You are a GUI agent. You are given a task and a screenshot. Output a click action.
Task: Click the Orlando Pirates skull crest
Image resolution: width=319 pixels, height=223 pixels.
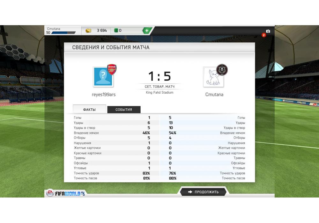click(222, 70)
